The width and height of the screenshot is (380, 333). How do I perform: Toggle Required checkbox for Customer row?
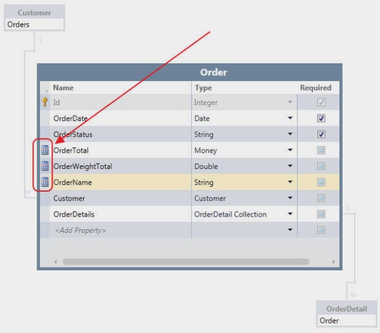(321, 198)
